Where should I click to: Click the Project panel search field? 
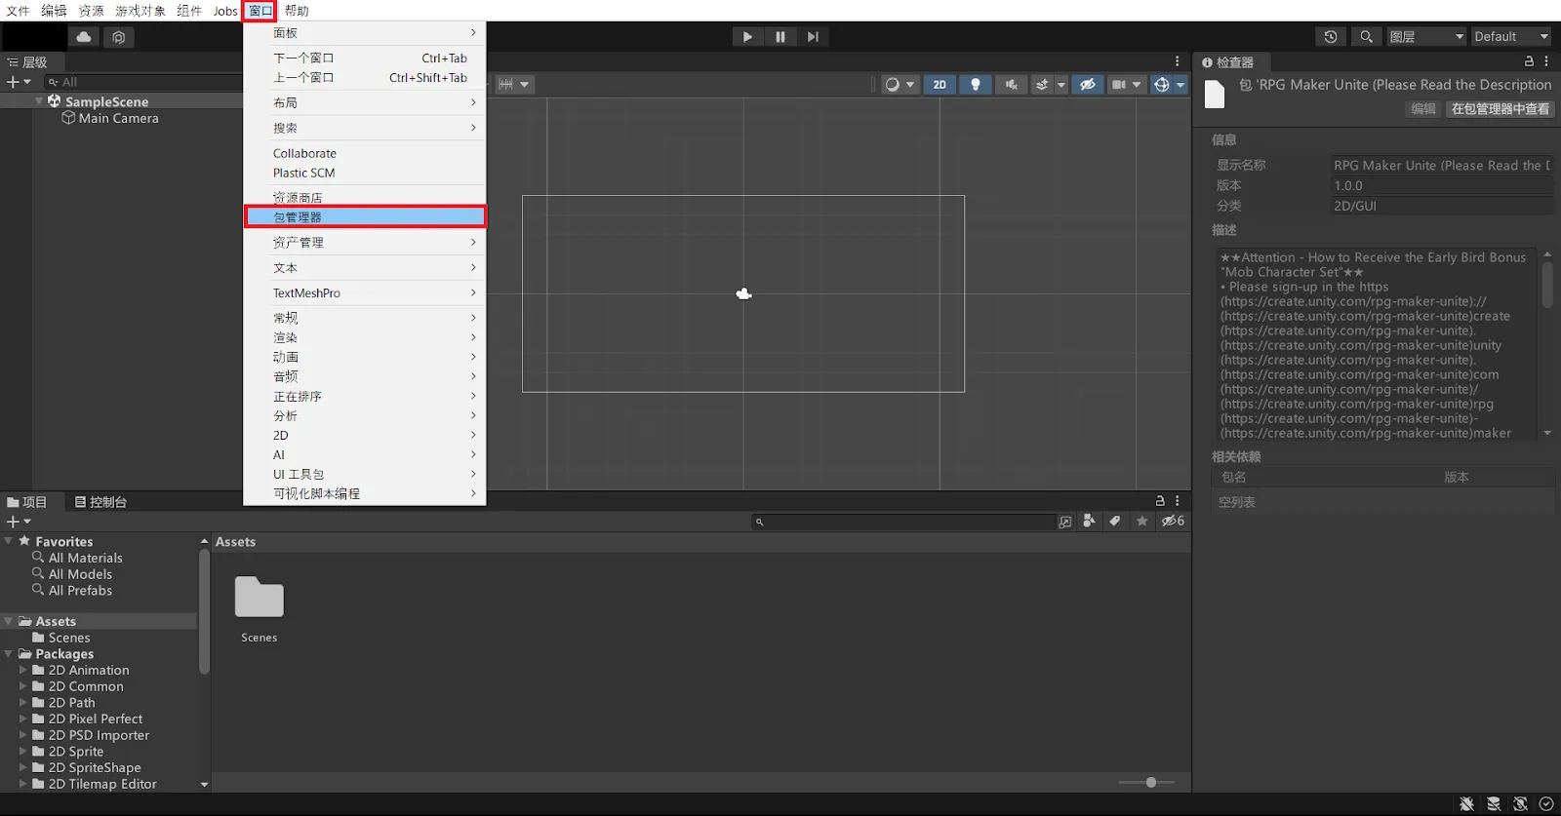pyautogui.click(x=902, y=523)
